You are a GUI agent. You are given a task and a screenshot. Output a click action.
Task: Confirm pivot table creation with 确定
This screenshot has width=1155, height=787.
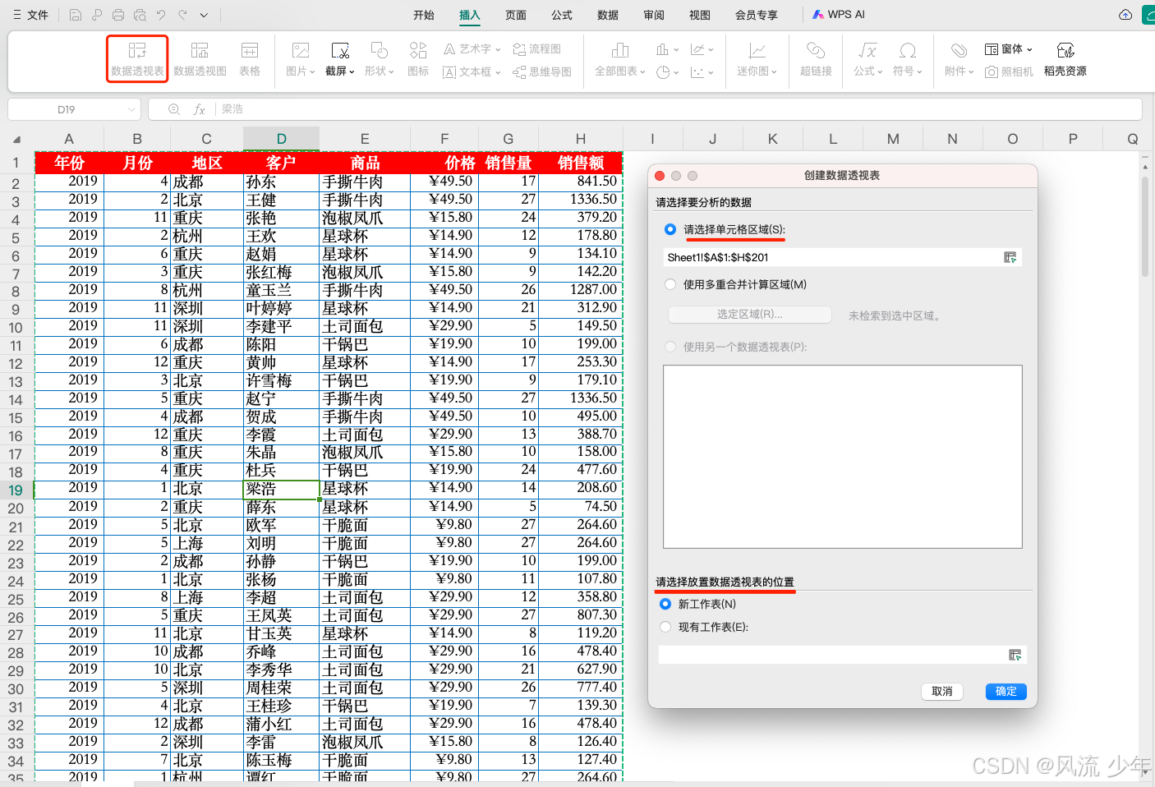tap(1005, 691)
